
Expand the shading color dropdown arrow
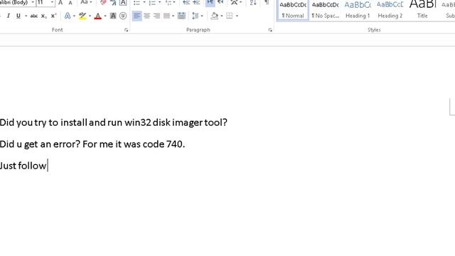[x=222, y=16]
